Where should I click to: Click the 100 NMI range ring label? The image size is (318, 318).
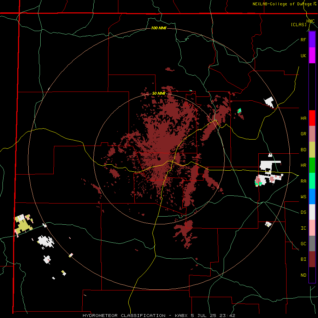[x=159, y=28]
